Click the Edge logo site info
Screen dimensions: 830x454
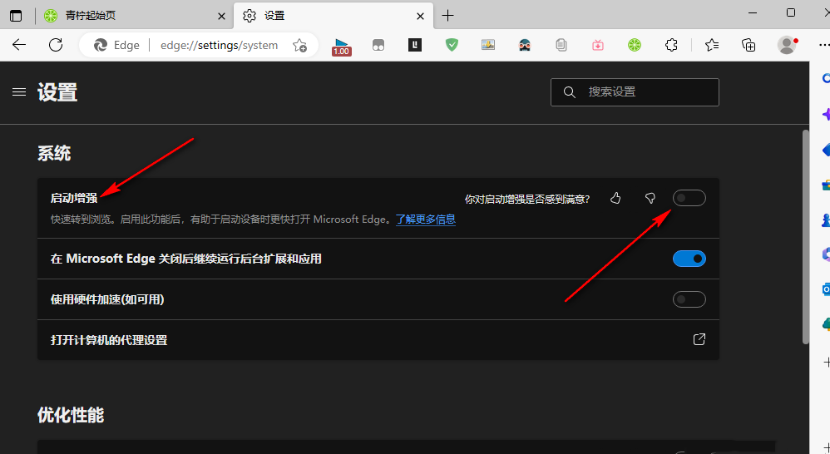pyautogui.click(x=117, y=45)
